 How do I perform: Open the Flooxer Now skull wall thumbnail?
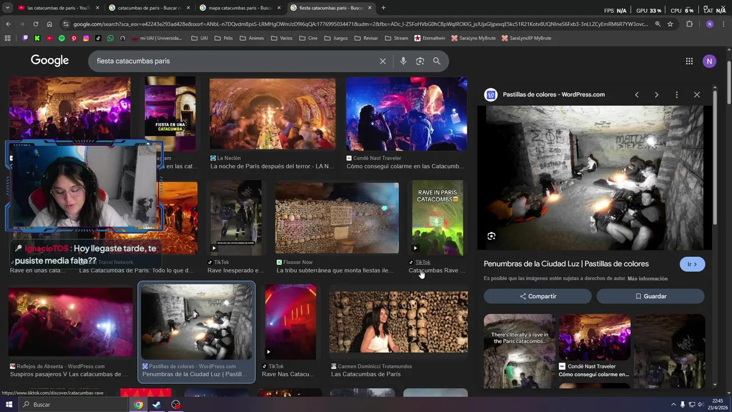pyautogui.click(x=337, y=218)
